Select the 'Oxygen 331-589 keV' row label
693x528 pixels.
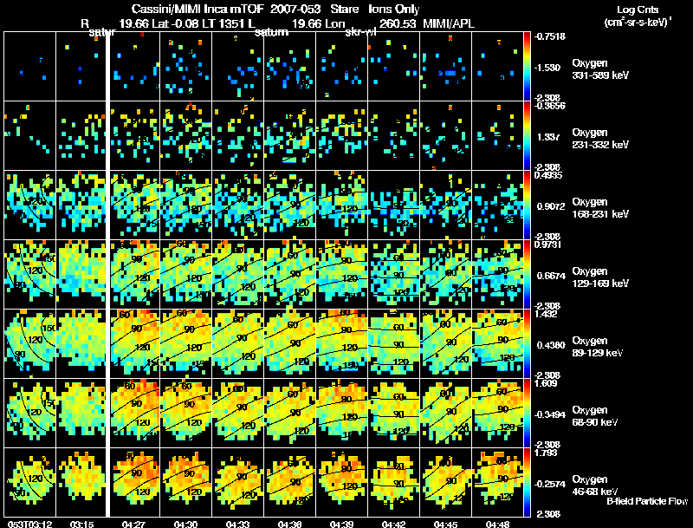[600, 69]
